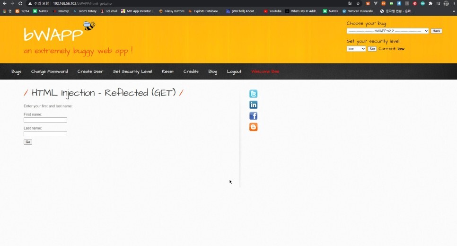Open the Blogger icon

click(253, 127)
